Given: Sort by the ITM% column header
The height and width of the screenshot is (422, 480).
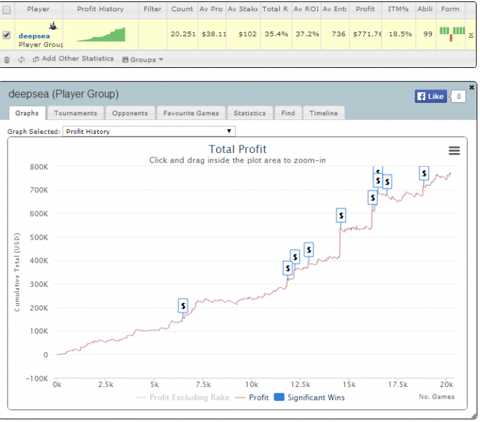Looking at the screenshot, I should tap(398, 9).
